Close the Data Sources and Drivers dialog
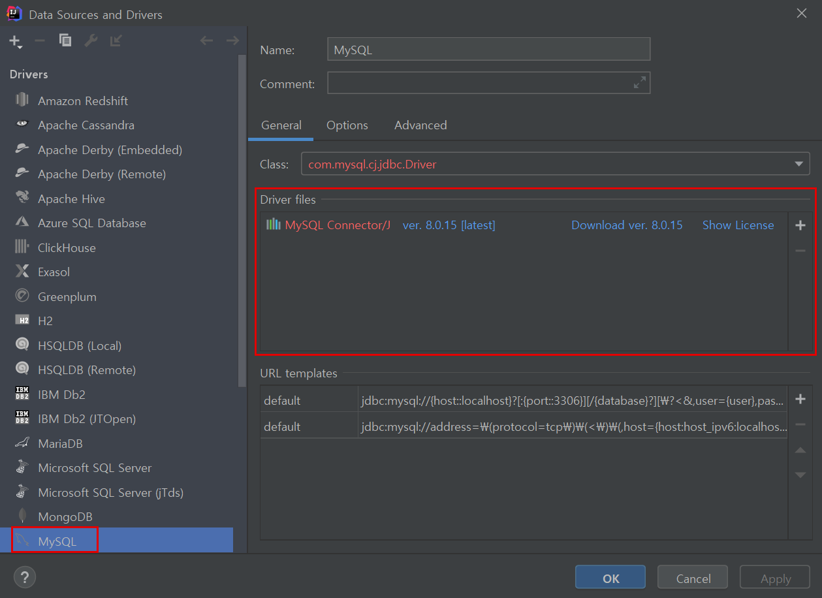822x598 pixels. tap(801, 13)
